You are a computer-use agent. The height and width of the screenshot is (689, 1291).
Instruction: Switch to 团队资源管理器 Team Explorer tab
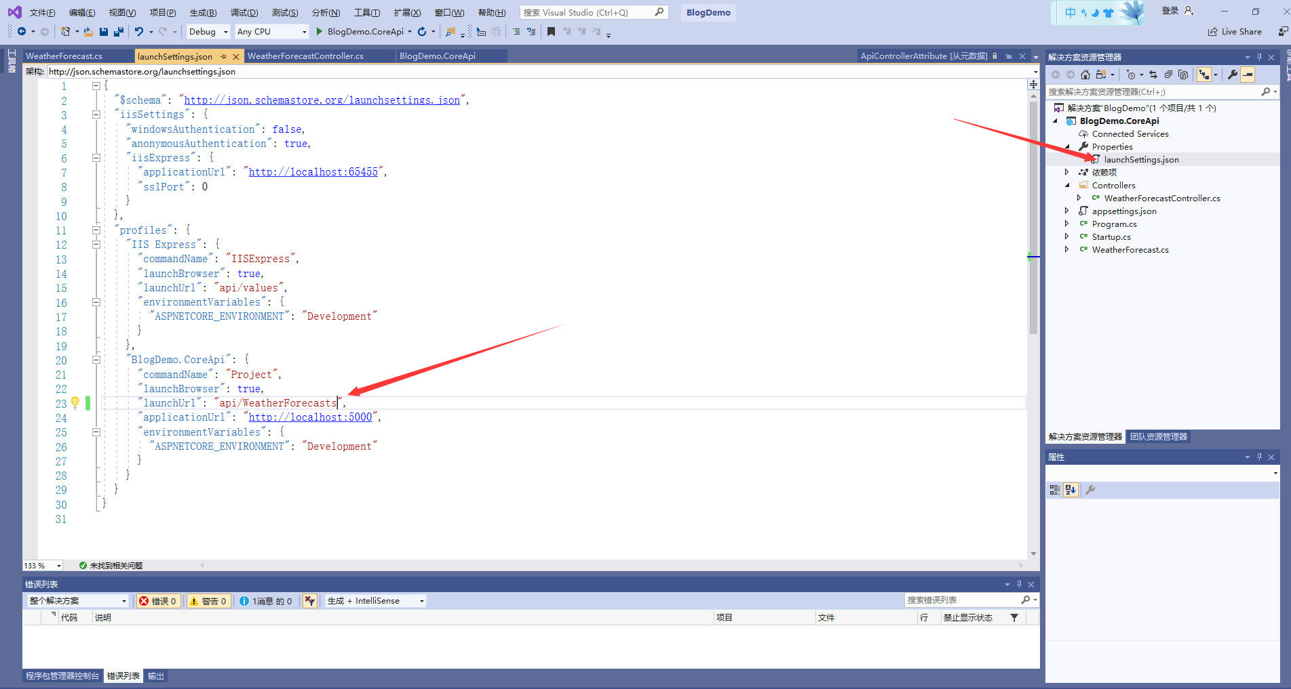point(1159,437)
